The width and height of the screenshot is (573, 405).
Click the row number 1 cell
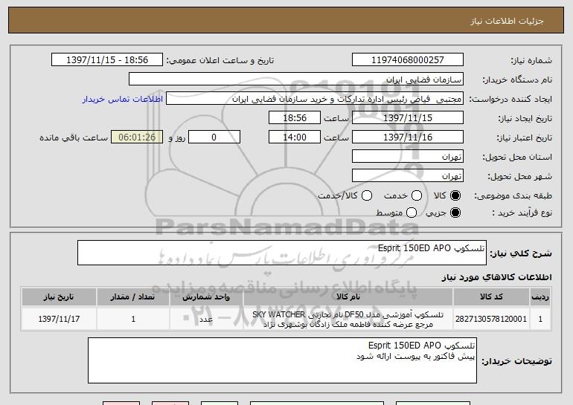[540, 319]
